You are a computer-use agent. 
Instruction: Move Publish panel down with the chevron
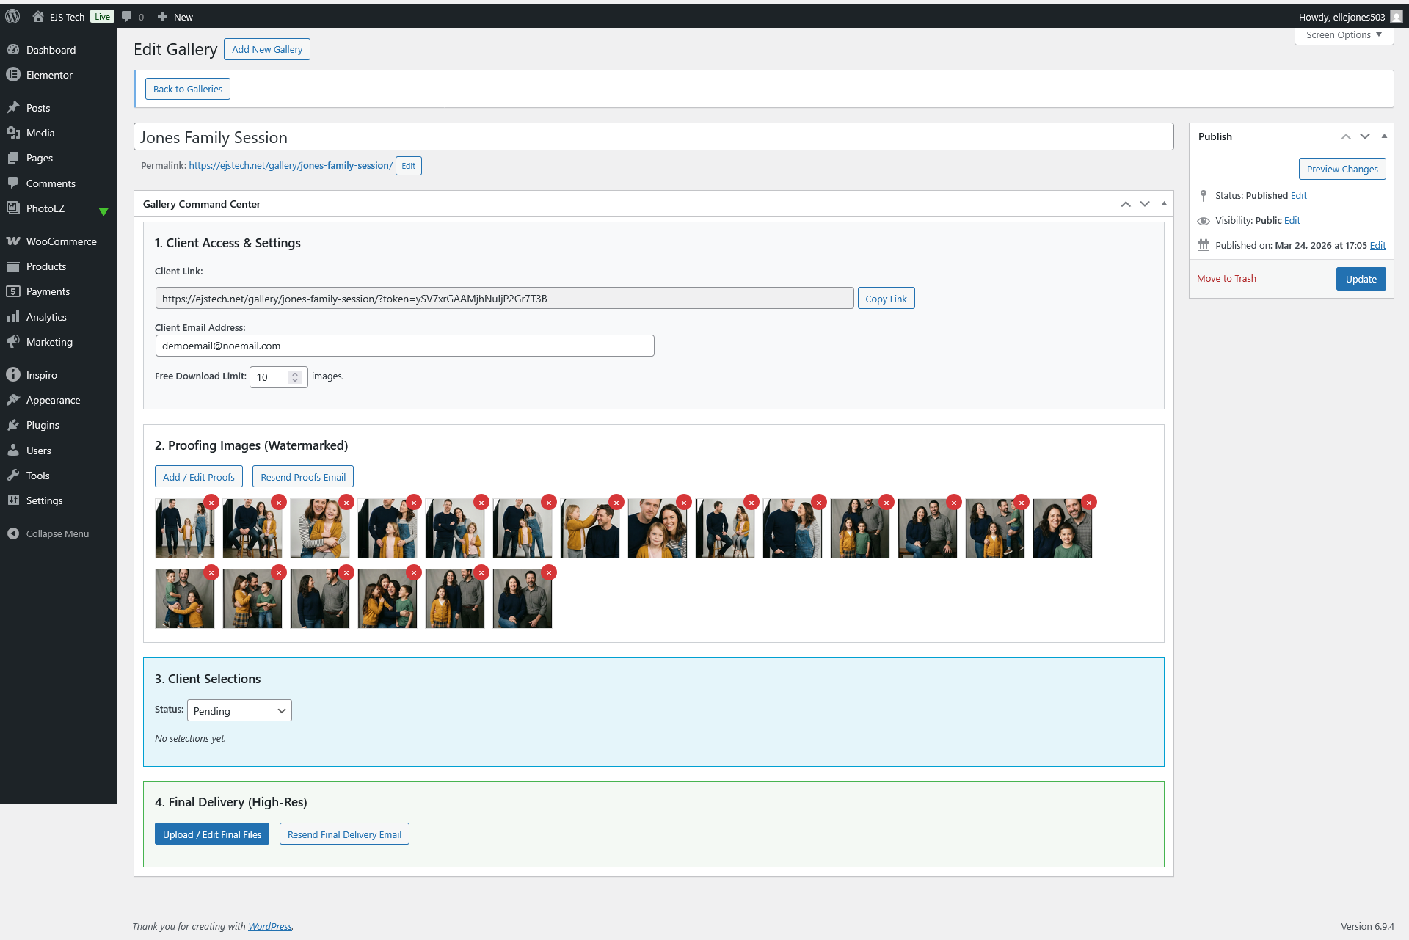click(x=1365, y=136)
